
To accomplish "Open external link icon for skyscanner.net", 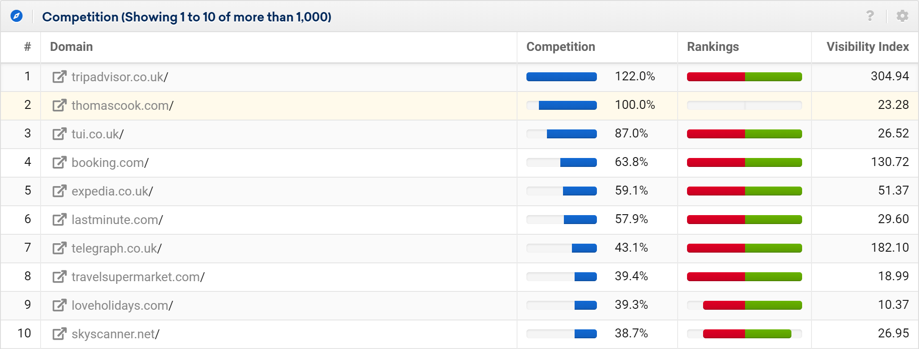I will click(59, 334).
